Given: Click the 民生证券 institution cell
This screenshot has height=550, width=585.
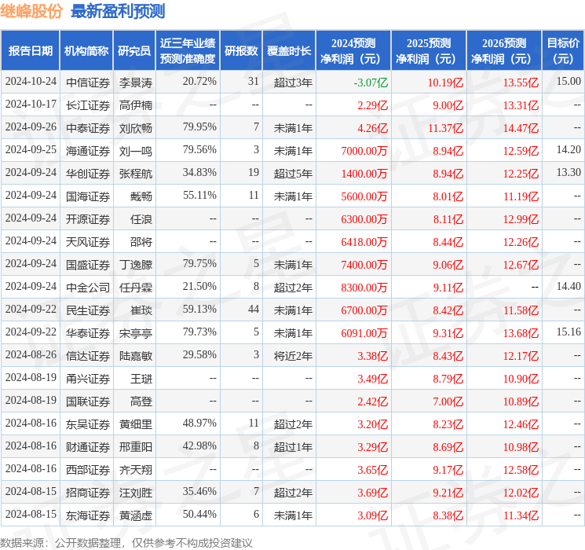Looking at the screenshot, I should click(88, 310).
